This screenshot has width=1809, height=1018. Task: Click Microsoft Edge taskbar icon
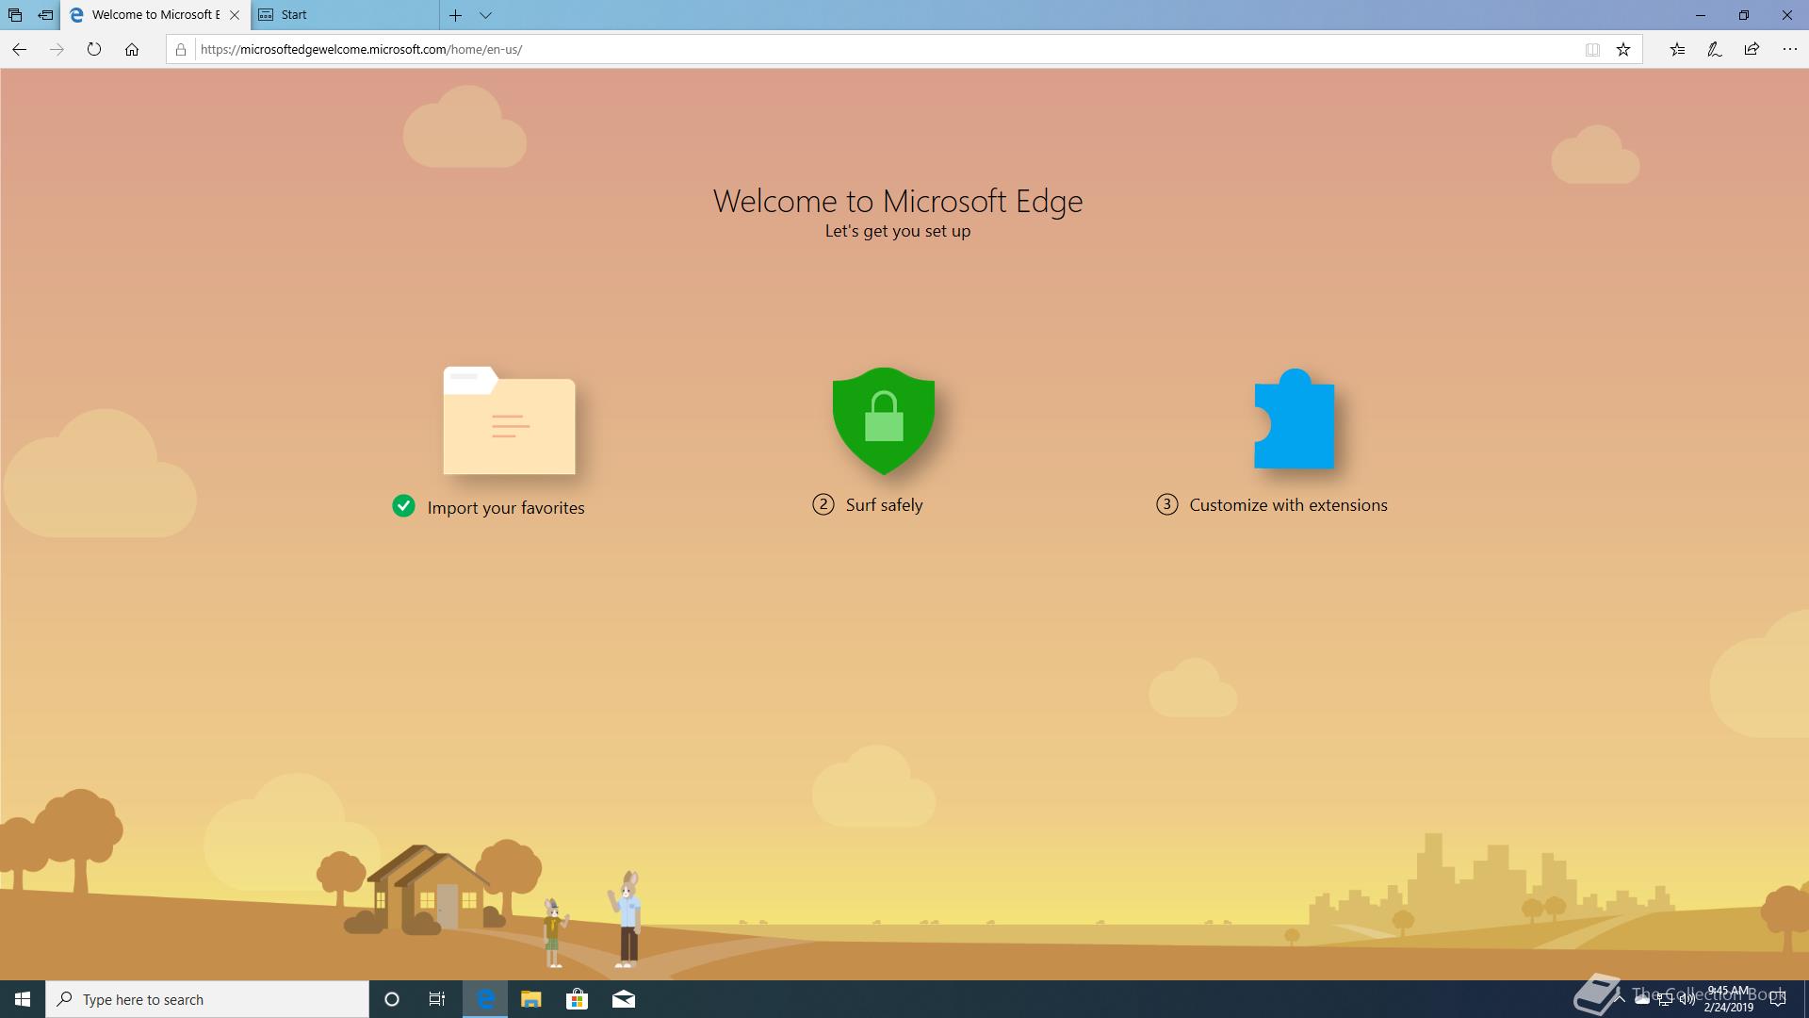[x=485, y=999]
